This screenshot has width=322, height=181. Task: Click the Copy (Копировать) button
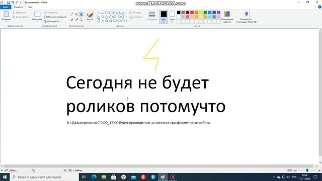21,17
